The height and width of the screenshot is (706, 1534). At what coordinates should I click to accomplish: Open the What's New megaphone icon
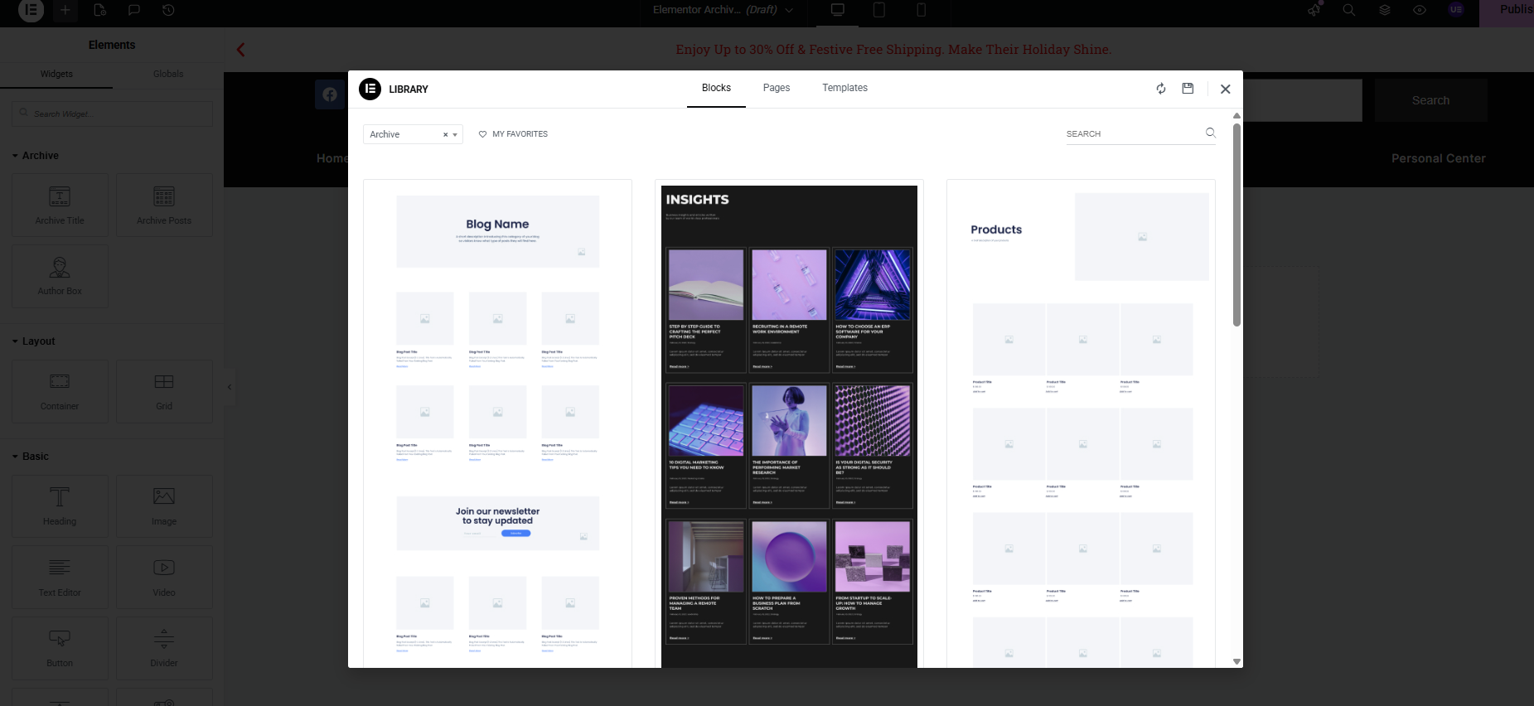coord(1314,10)
